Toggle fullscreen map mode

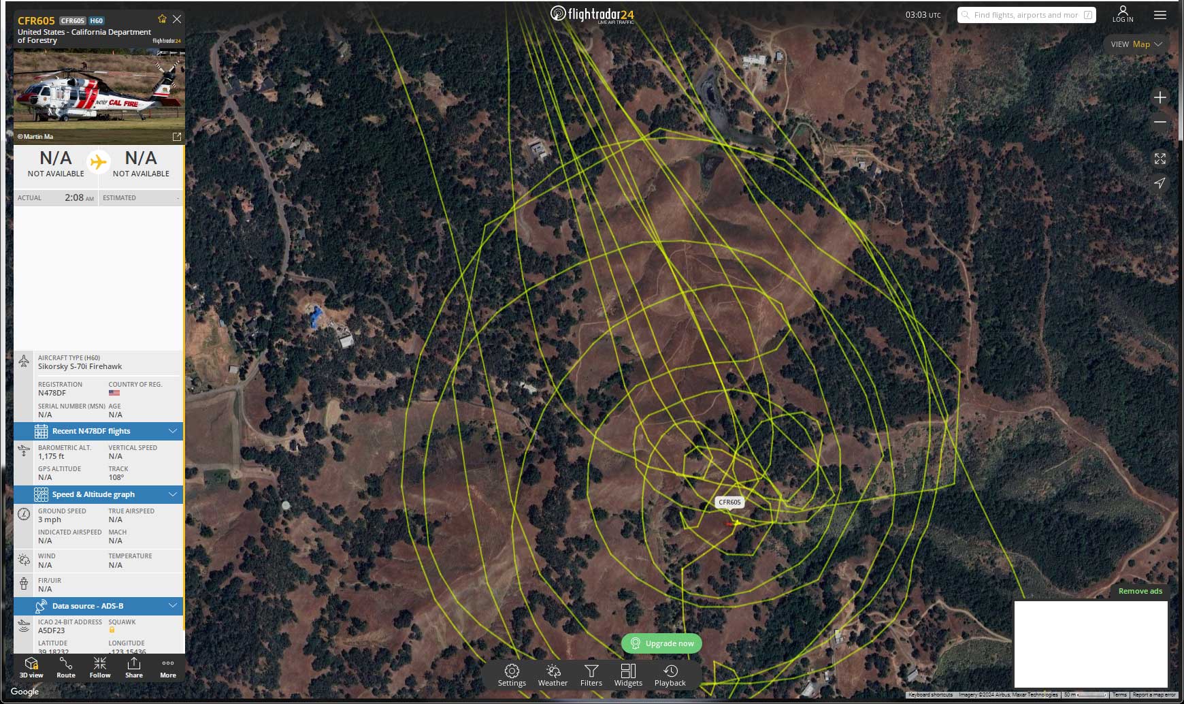click(x=1160, y=159)
